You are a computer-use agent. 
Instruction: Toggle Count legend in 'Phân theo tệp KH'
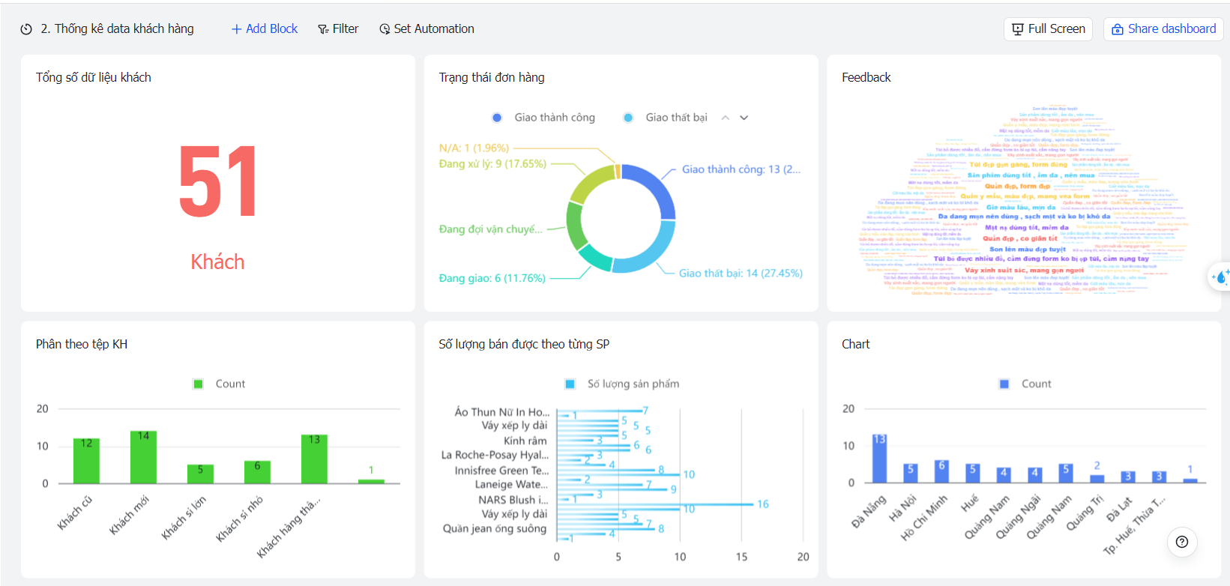point(220,384)
